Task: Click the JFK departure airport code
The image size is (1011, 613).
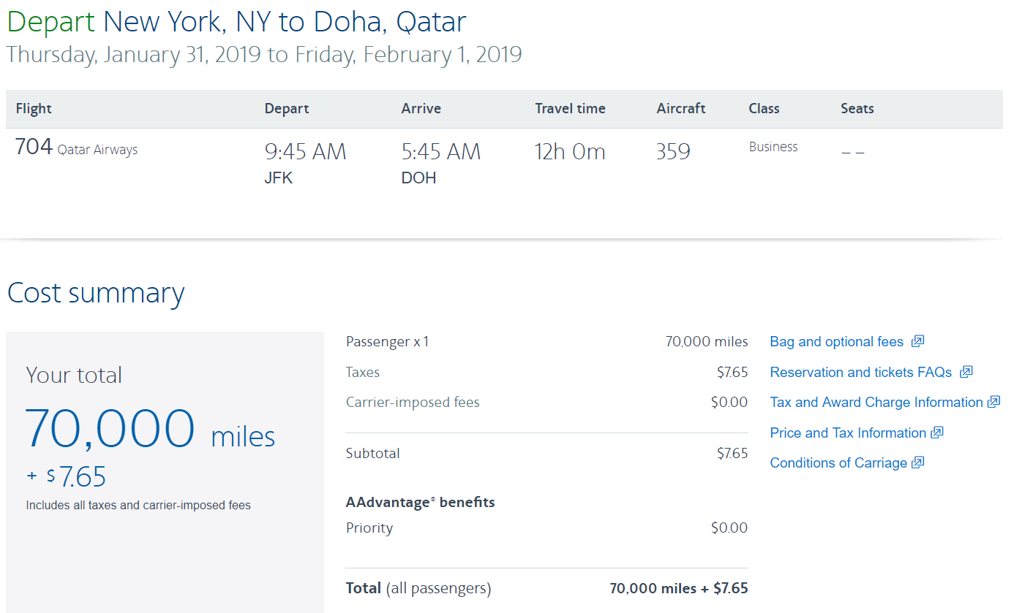Action: (x=278, y=178)
